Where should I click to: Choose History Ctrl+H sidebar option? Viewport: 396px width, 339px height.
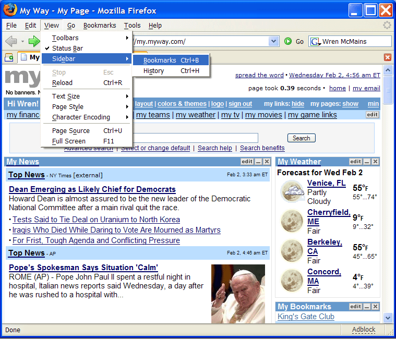171,71
